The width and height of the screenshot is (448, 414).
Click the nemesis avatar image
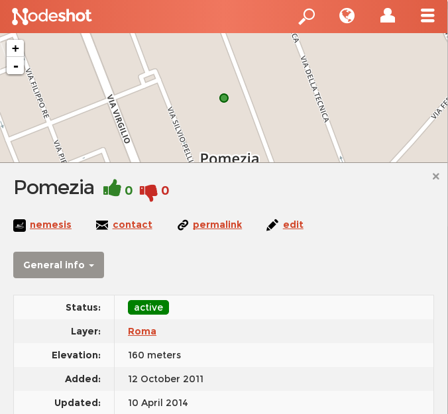click(x=19, y=225)
